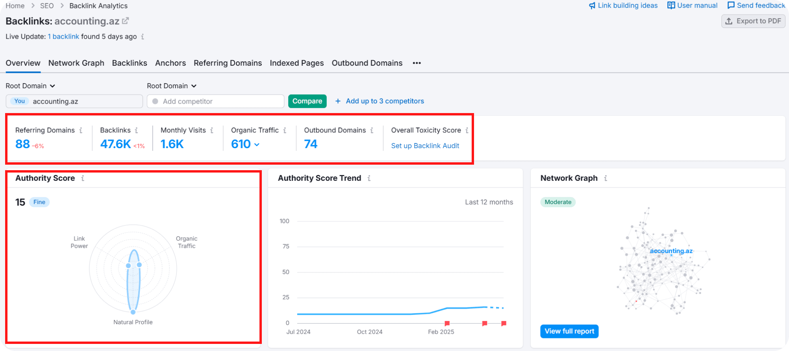Click info icon beside Referring Domains metric
Screen dimensions: 789x351
point(81,130)
